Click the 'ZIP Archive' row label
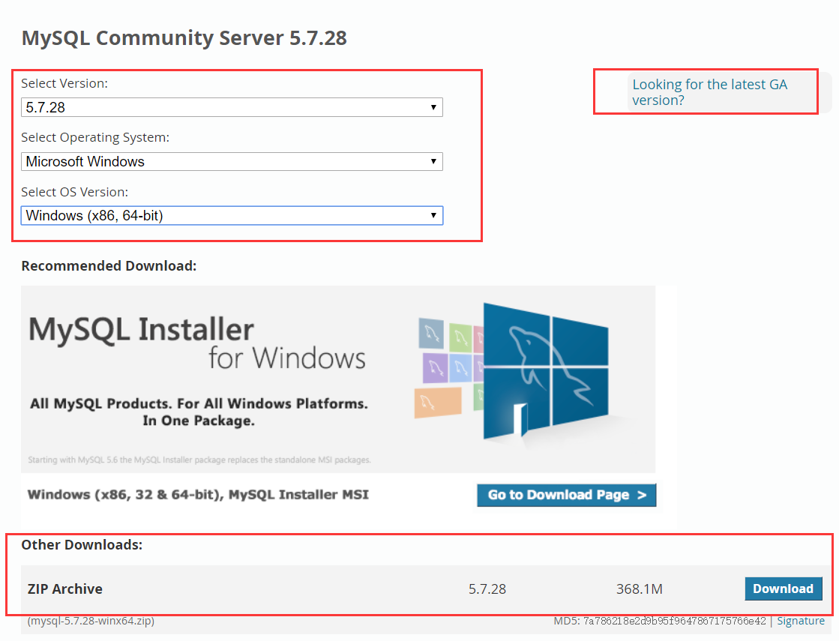The height and width of the screenshot is (641, 839). [x=64, y=589]
